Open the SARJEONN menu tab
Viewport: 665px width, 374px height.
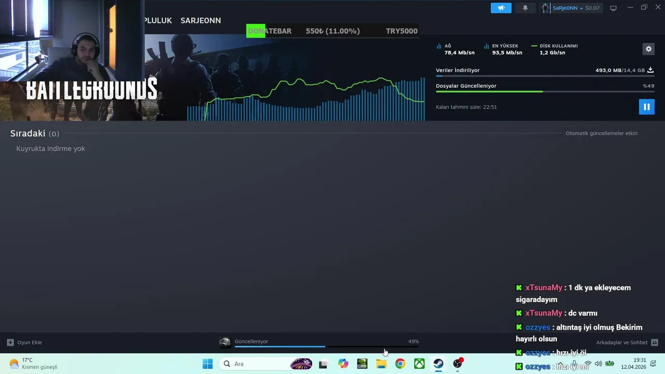click(201, 20)
